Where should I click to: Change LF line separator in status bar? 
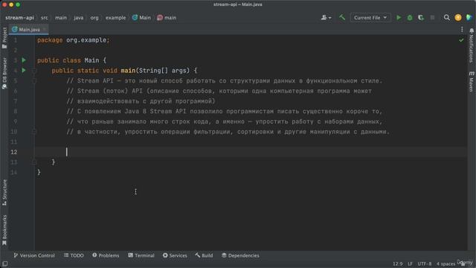tap(410, 264)
